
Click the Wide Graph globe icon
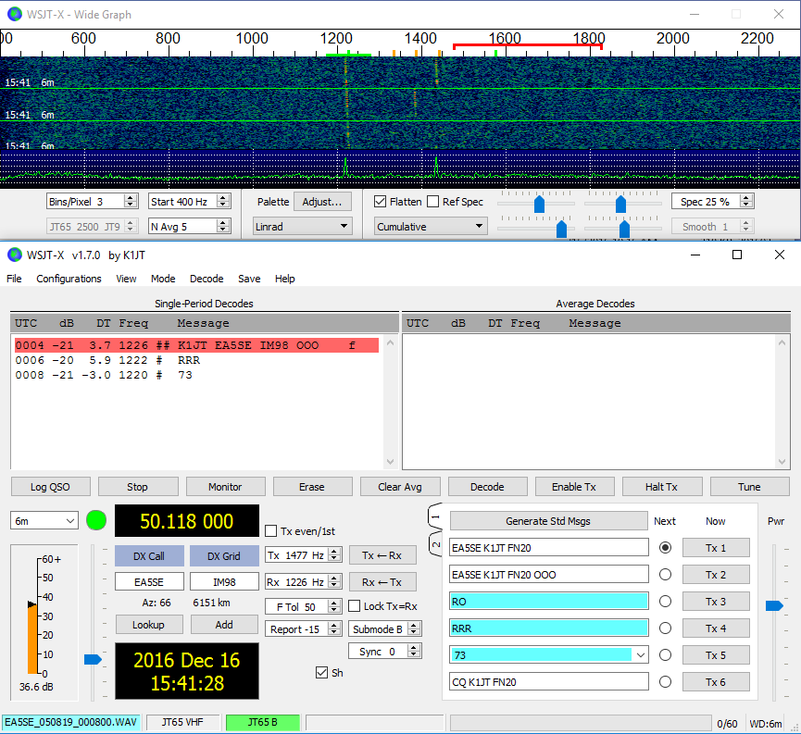click(14, 14)
